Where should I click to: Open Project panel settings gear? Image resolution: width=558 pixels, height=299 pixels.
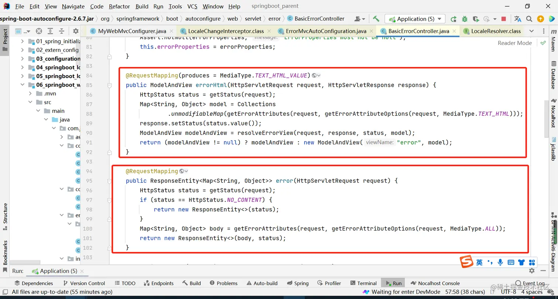76,31
